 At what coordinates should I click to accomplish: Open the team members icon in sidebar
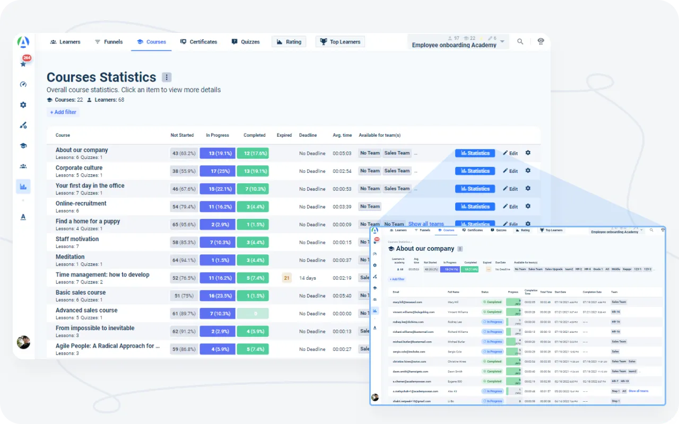23,166
